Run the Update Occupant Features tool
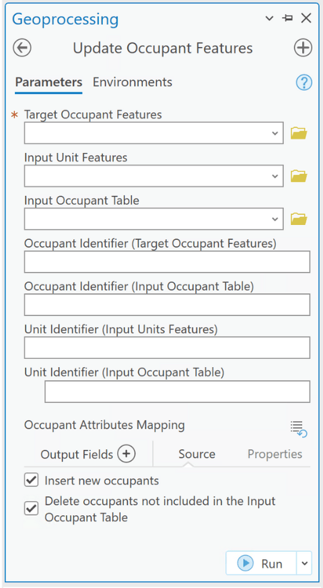323x588 pixels. coord(261,563)
